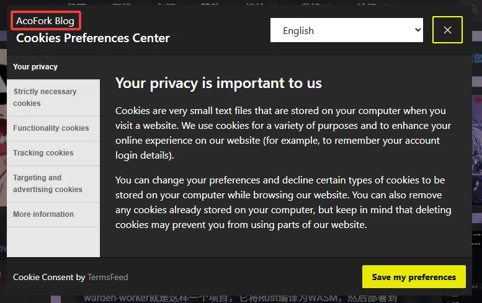Select the Your privacy tab

(35, 67)
